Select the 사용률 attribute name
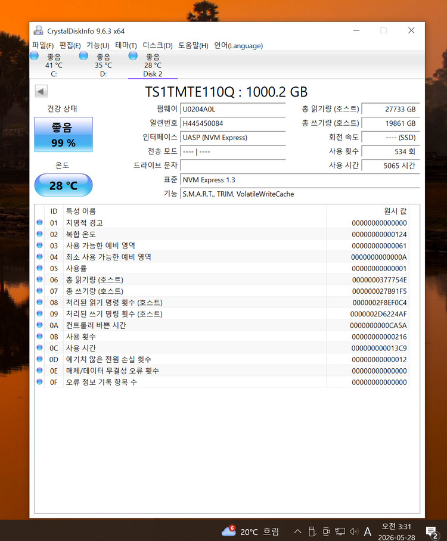The image size is (447, 541). click(76, 269)
